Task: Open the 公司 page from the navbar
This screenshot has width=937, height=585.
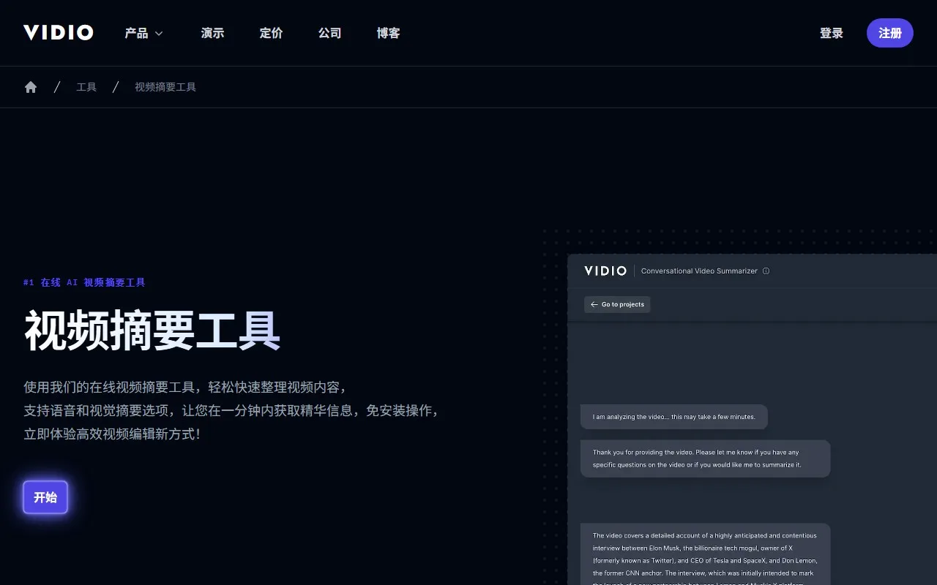Action: click(x=329, y=33)
